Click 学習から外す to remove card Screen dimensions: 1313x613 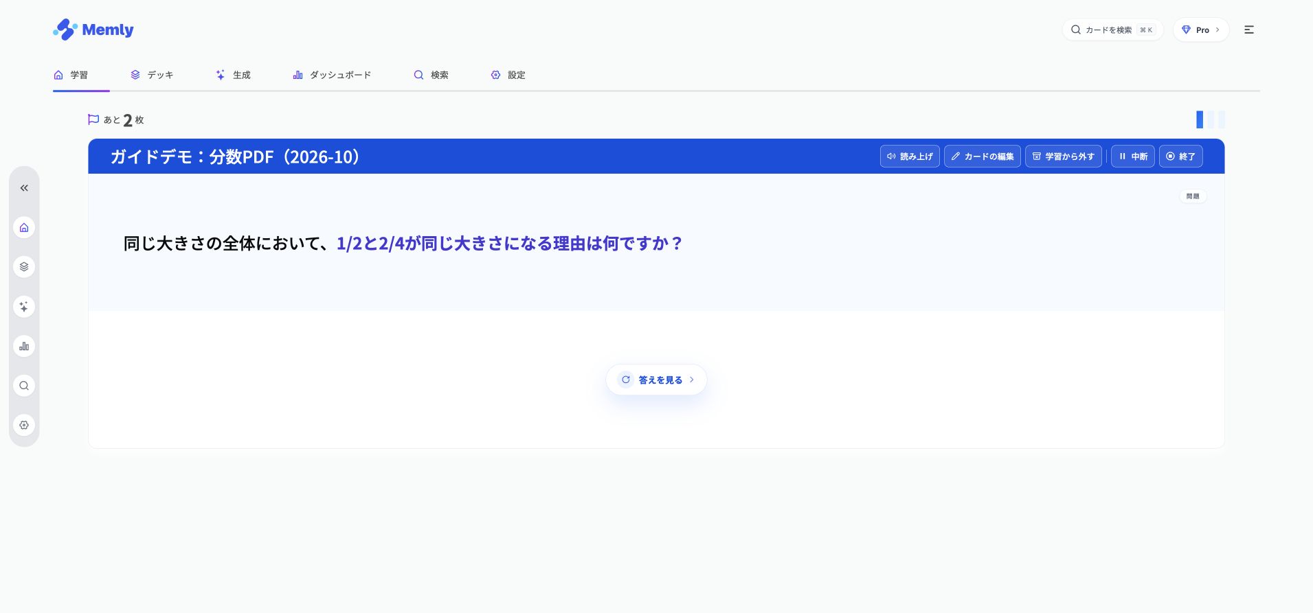point(1064,157)
